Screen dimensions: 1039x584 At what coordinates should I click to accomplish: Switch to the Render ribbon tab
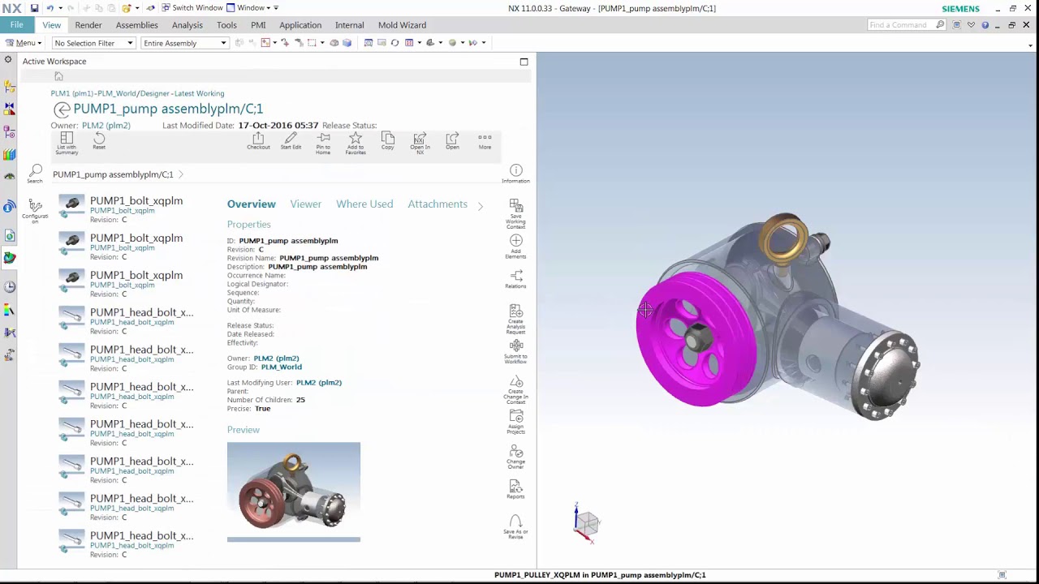click(88, 25)
